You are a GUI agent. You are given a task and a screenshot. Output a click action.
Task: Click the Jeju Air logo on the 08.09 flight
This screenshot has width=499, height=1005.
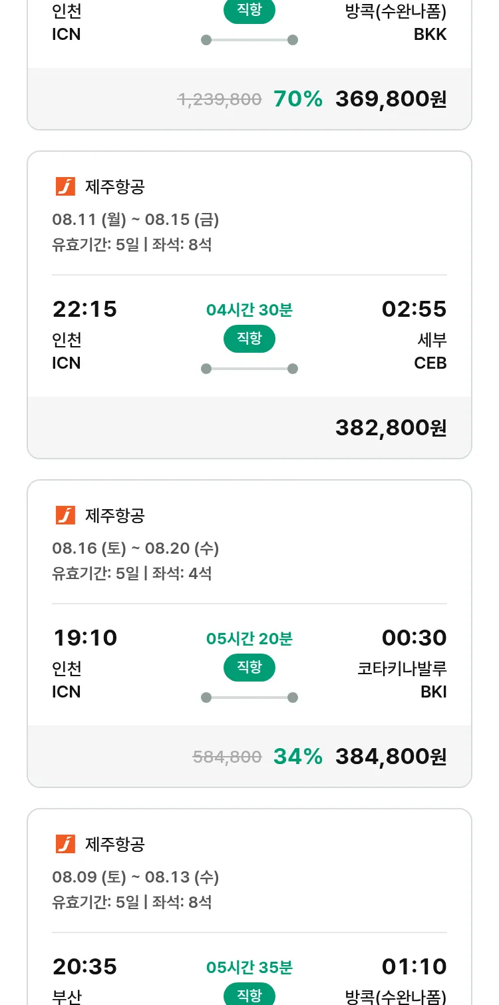click(x=65, y=845)
